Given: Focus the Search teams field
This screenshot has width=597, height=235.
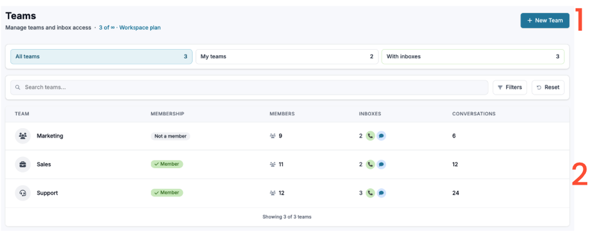Looking at the screenshot, I should 249,87.
